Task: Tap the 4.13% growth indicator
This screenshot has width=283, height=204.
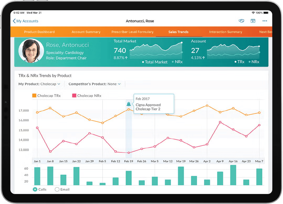Action: [198, 58]
